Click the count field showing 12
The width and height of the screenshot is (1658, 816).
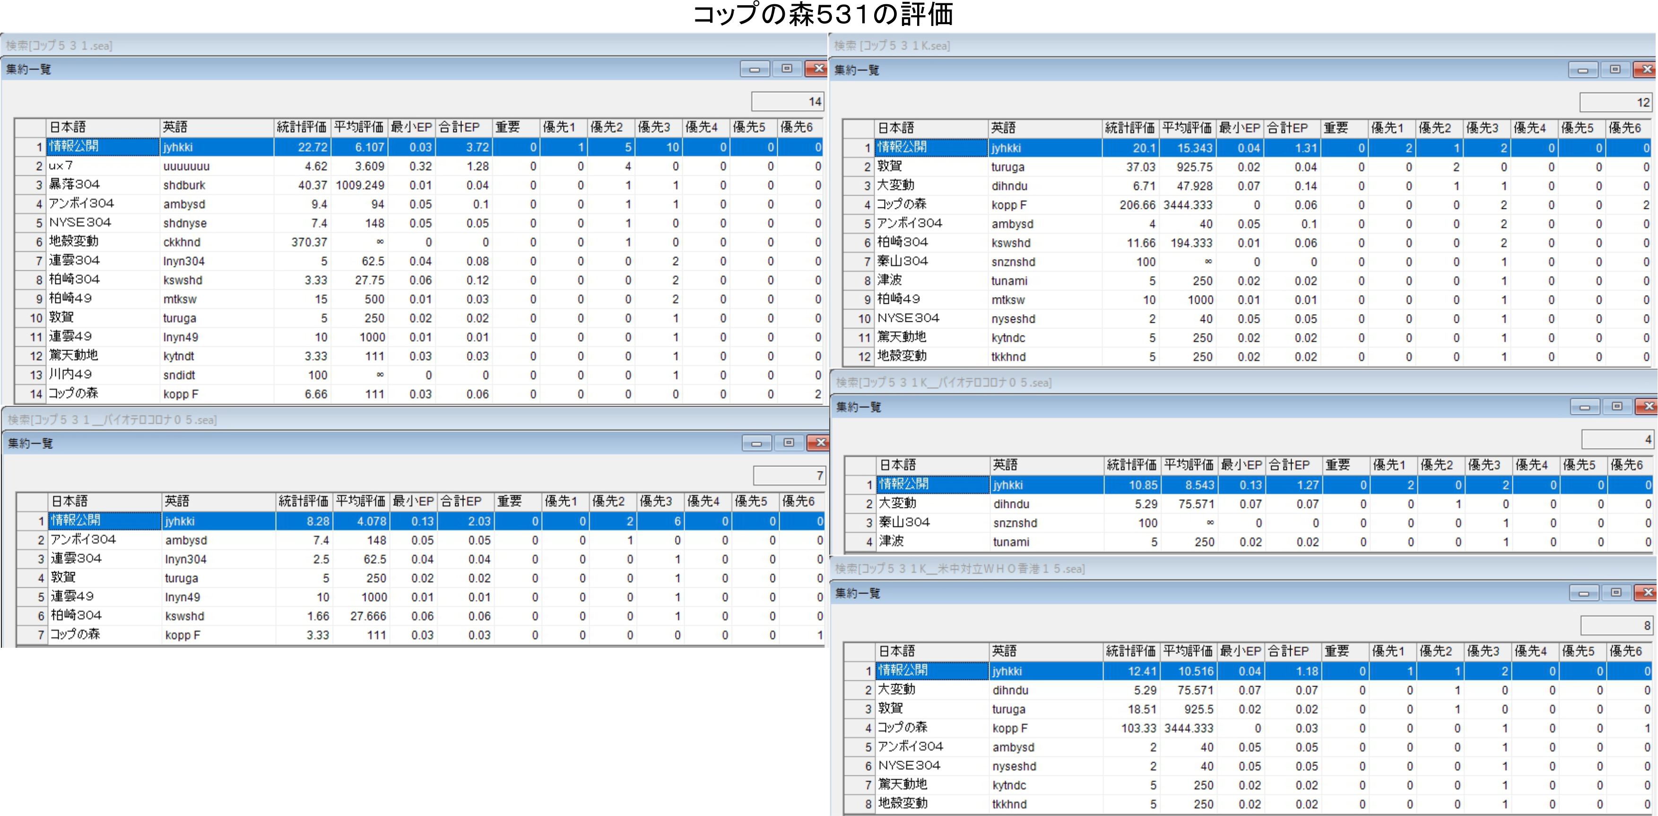[1616, 102]
